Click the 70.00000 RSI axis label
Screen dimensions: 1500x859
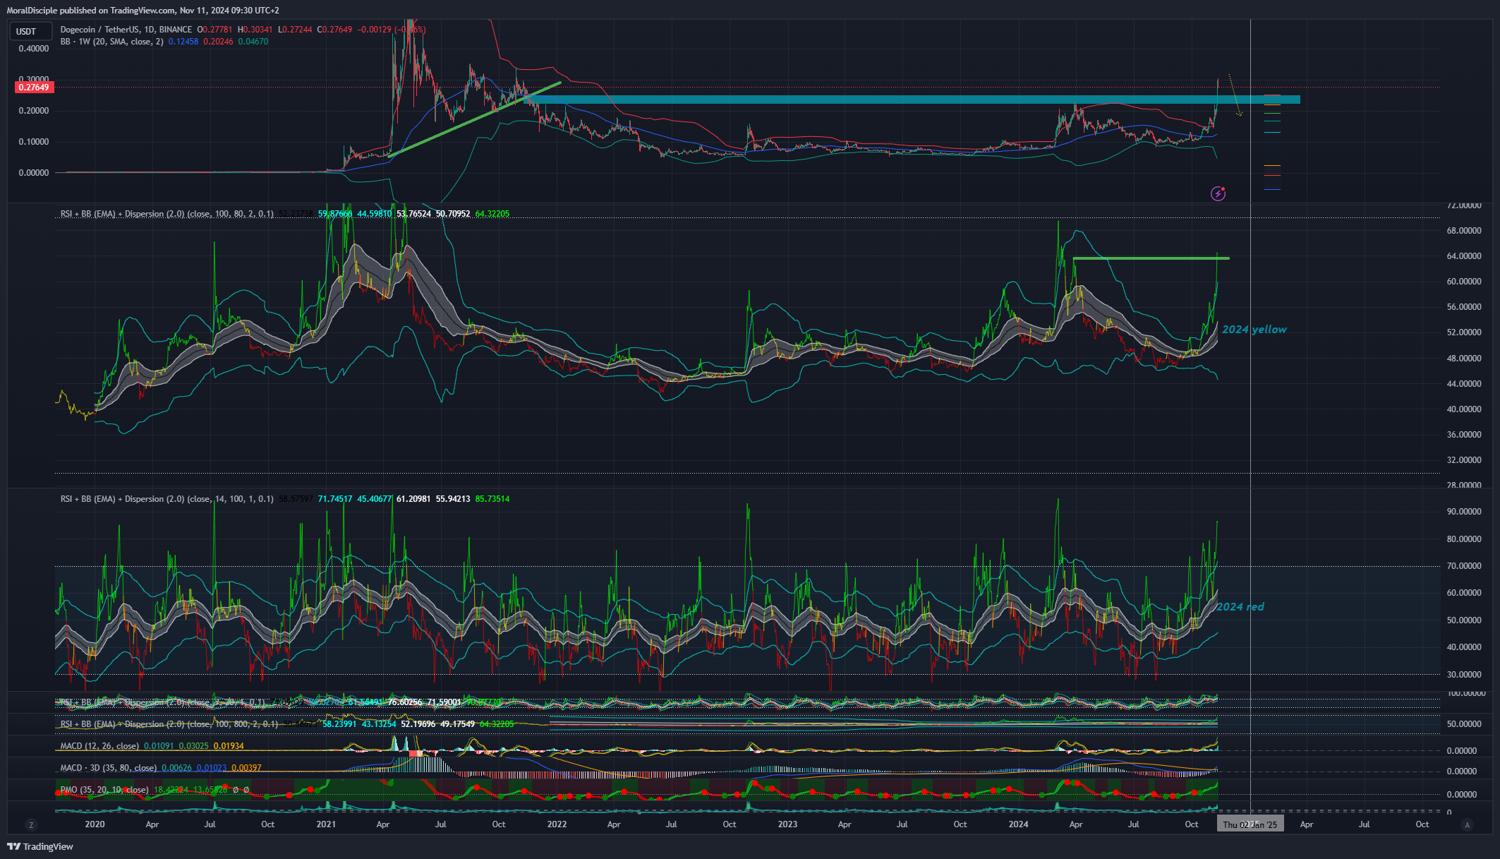(1464, 566)
